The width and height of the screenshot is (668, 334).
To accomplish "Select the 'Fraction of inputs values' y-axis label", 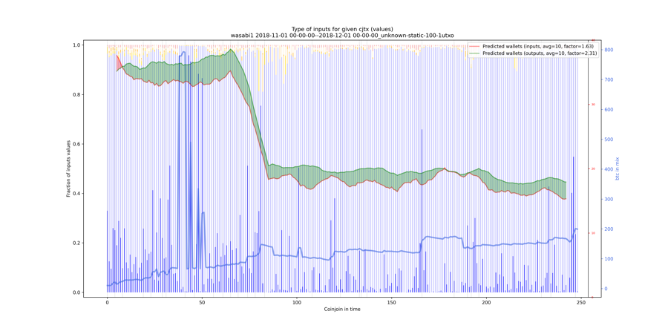I will pos(68,168).
